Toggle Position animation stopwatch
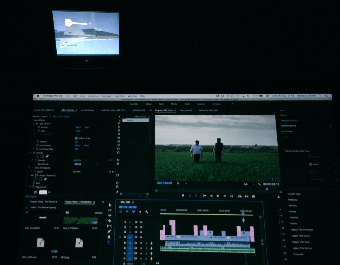 (39, 127)
